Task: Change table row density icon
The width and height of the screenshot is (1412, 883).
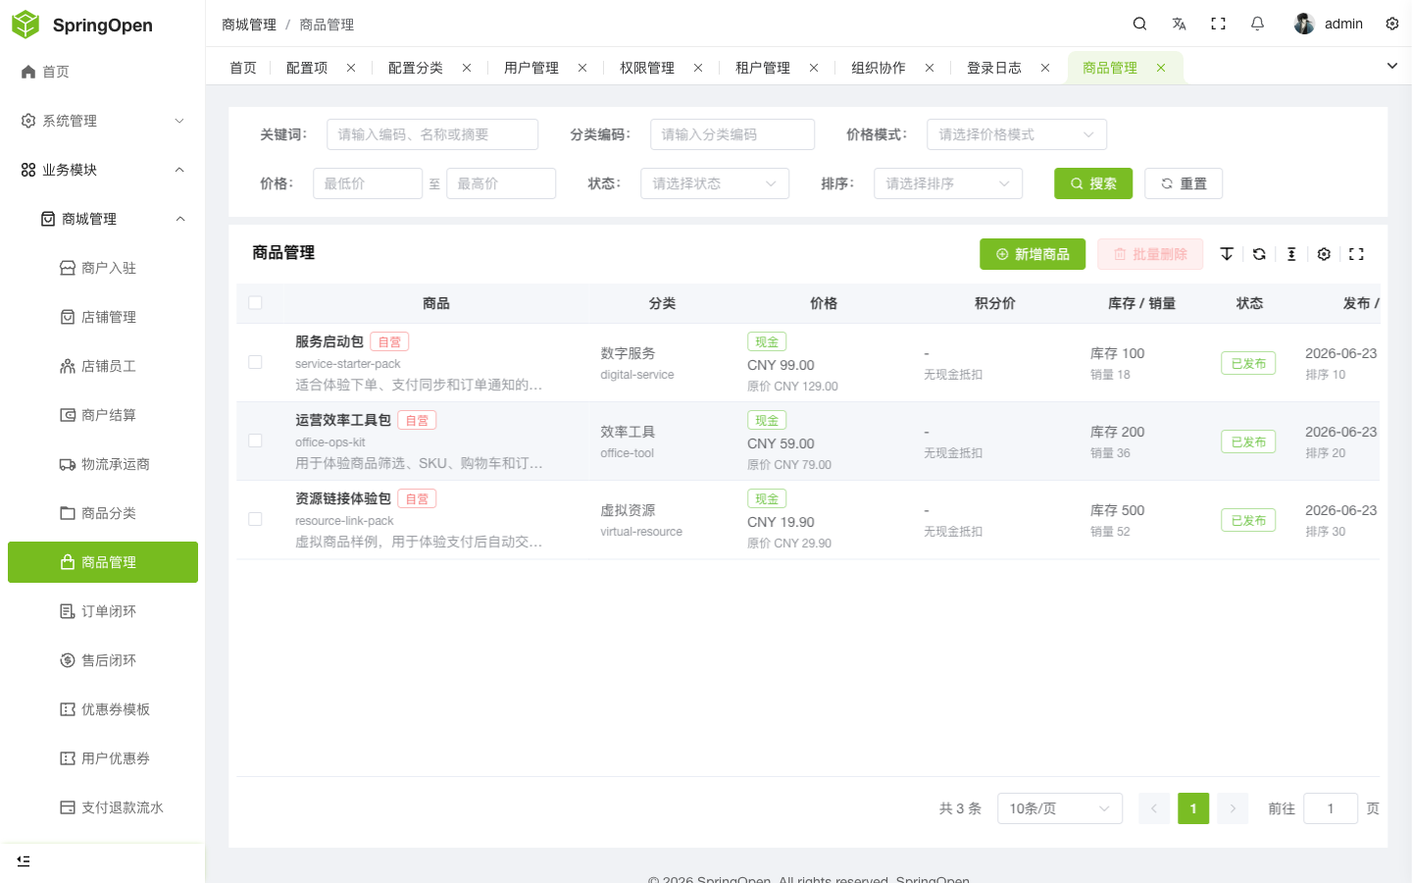Action: point(1291,254)
